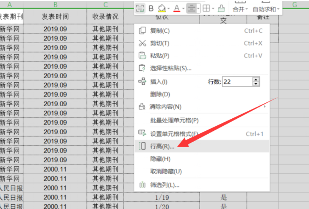Click the center alignment icon
The height and width of the screenshot is (209, 309).
tap(192, 8)
